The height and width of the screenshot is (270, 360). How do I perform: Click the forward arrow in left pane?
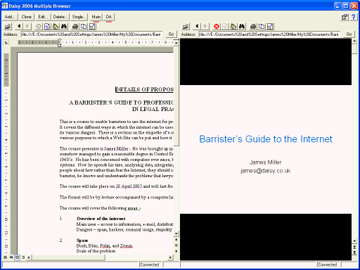[27, 26]
